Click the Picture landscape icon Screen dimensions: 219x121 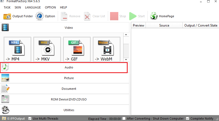(5, 78)
